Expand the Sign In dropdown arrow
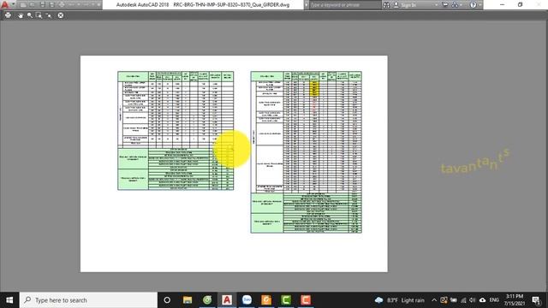Viewport: 548px width, 308px height. click(x=436, y=5)
